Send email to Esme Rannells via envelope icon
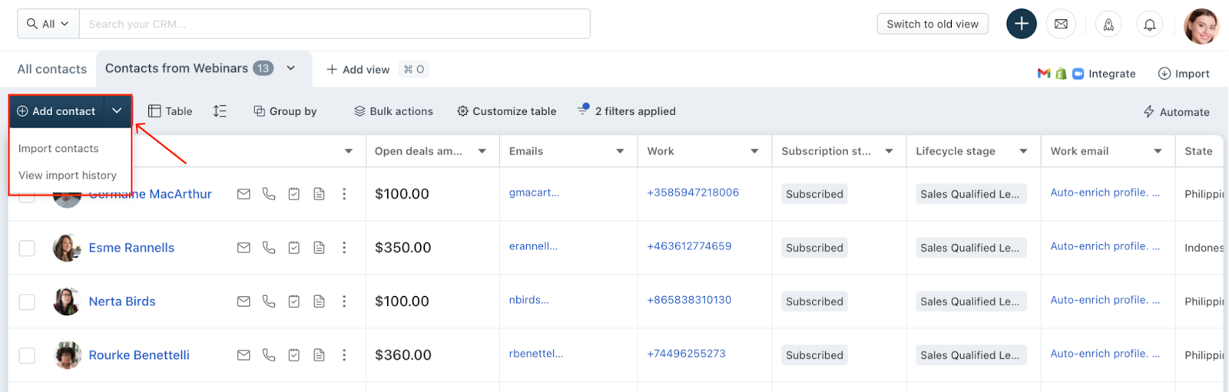 [243, 248]
